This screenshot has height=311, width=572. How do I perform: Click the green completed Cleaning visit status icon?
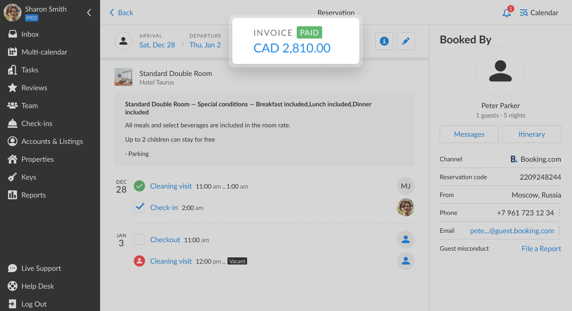pos(139,186)
